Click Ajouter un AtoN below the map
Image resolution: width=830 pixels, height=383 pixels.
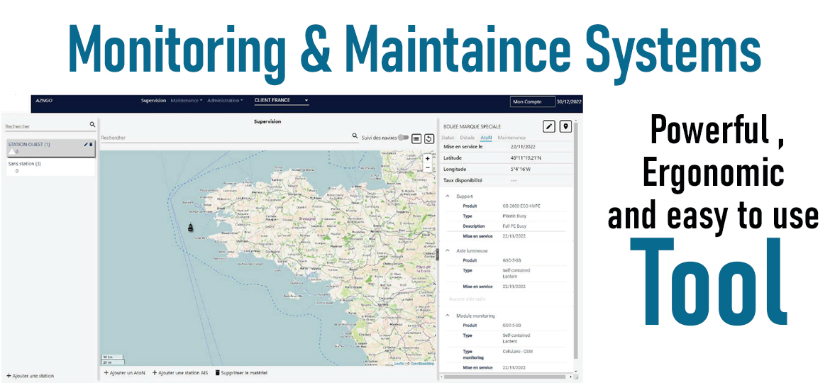click(125, 372)
